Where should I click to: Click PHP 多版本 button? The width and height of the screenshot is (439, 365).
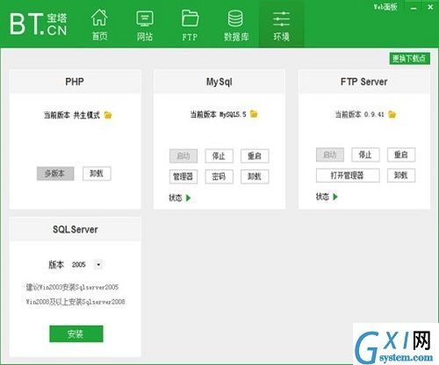pyautogui.click(x=55, y=174)
